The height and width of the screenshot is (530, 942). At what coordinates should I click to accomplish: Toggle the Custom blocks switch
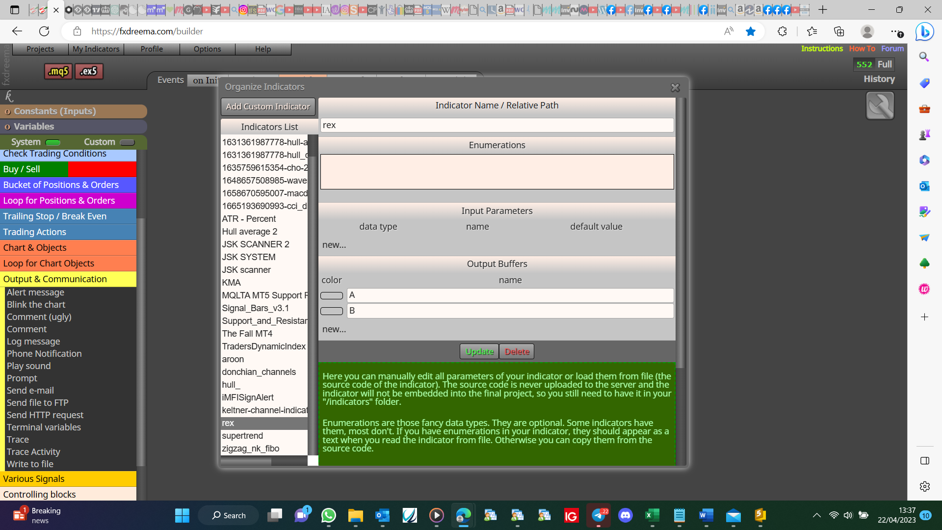(x=127, y=142)
